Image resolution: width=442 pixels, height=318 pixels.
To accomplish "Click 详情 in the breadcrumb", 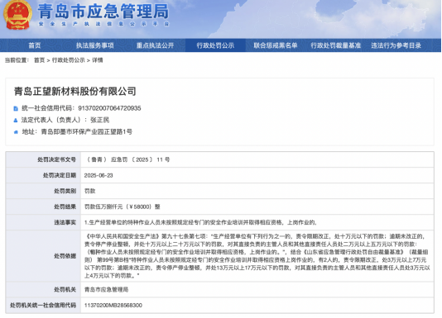I will tap(97, 60).
